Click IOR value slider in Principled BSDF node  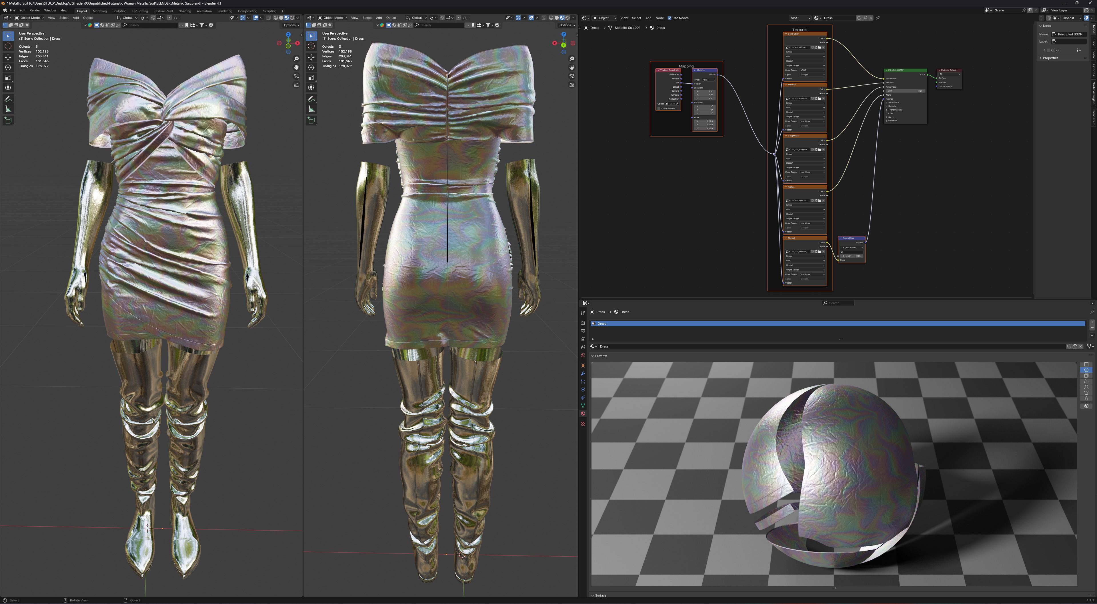[x=905, y=91]
